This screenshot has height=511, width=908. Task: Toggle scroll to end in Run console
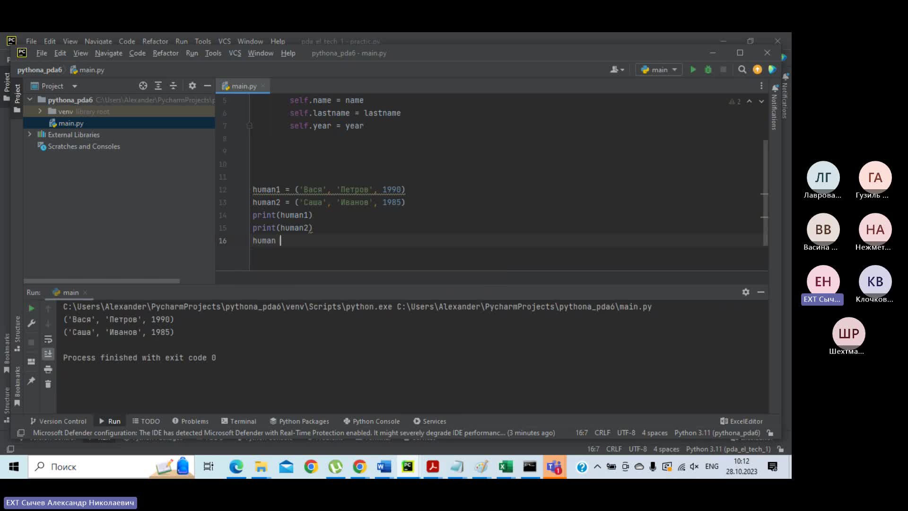coord(48,354)
